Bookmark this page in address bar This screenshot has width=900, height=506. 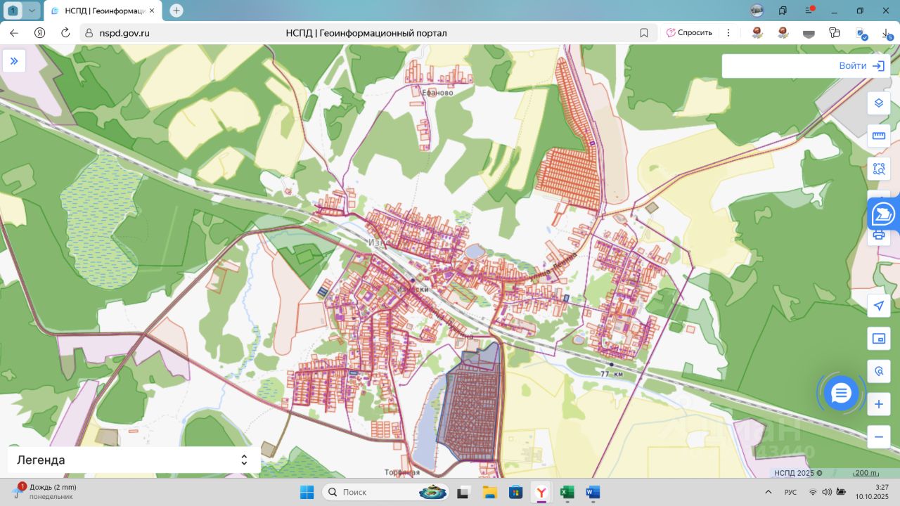point(644,33)
